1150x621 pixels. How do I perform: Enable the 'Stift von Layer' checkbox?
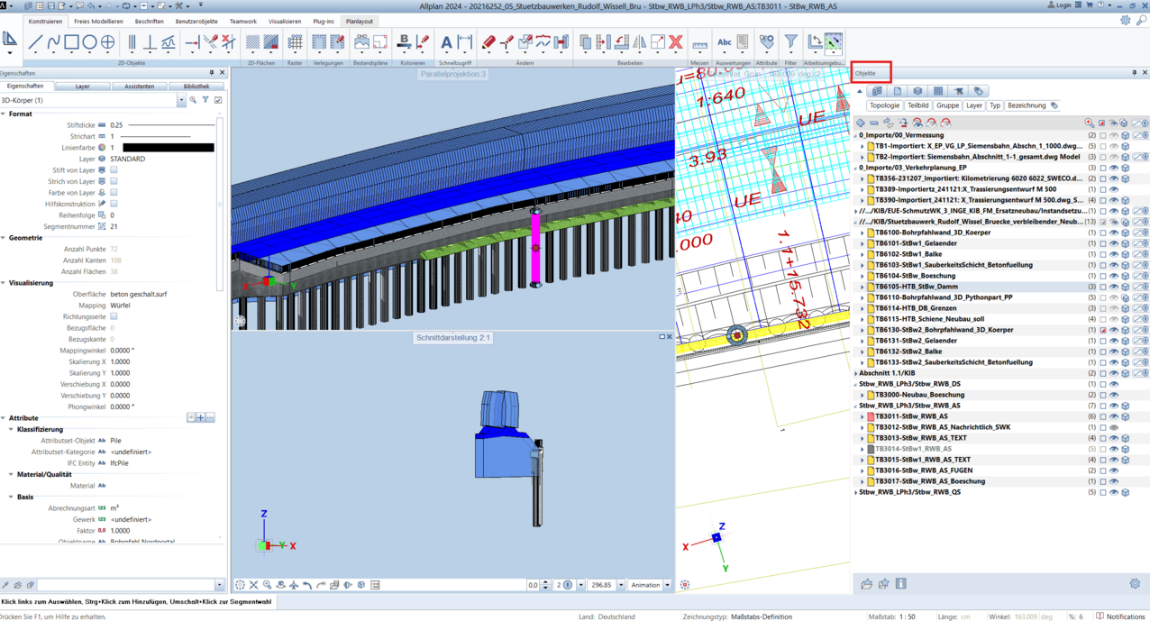114,170
